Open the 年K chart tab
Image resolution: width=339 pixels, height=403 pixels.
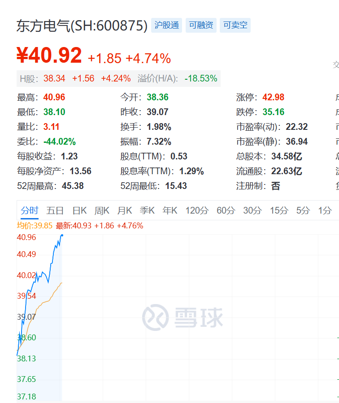170,210
